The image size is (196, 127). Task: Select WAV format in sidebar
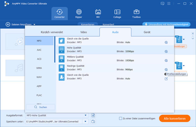(x=39, y=77)
